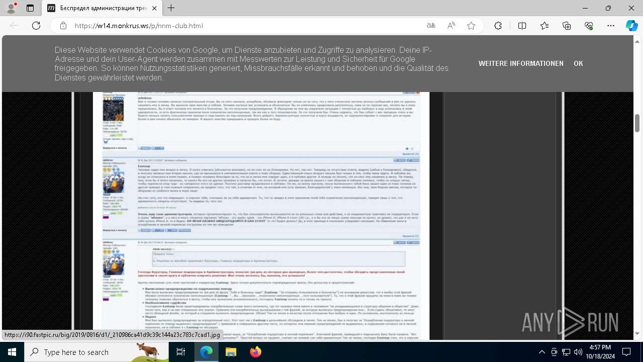
Task: Launch Firefox from taskbar
Action: 255,352
